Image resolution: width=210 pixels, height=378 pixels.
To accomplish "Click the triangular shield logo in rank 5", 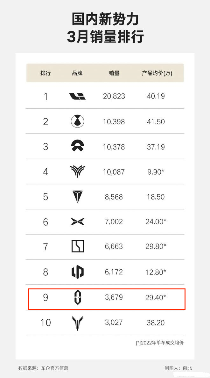I will [x=77, y=196].
